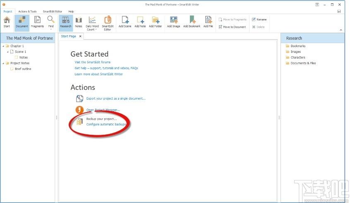The width and height of the screenshot is (350, 203).
Task: Open the Notes ribbon button
Action: pos(78,22)
